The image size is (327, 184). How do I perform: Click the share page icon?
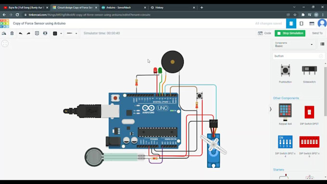[x=288, y=15]
